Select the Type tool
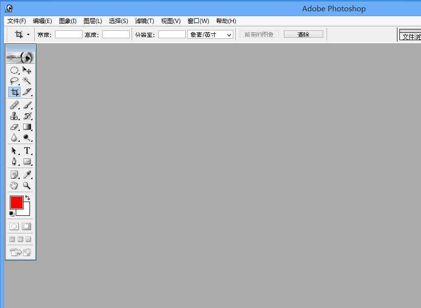421x308 pixels. pyautogui.click(x=27, y=150)
